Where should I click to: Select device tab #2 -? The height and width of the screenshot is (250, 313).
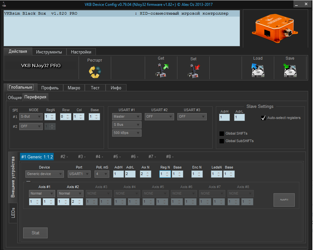click(64, 157)
